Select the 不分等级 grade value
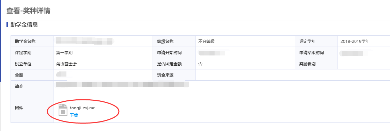This screenshot has height=131, width=390. coord(206,42)
